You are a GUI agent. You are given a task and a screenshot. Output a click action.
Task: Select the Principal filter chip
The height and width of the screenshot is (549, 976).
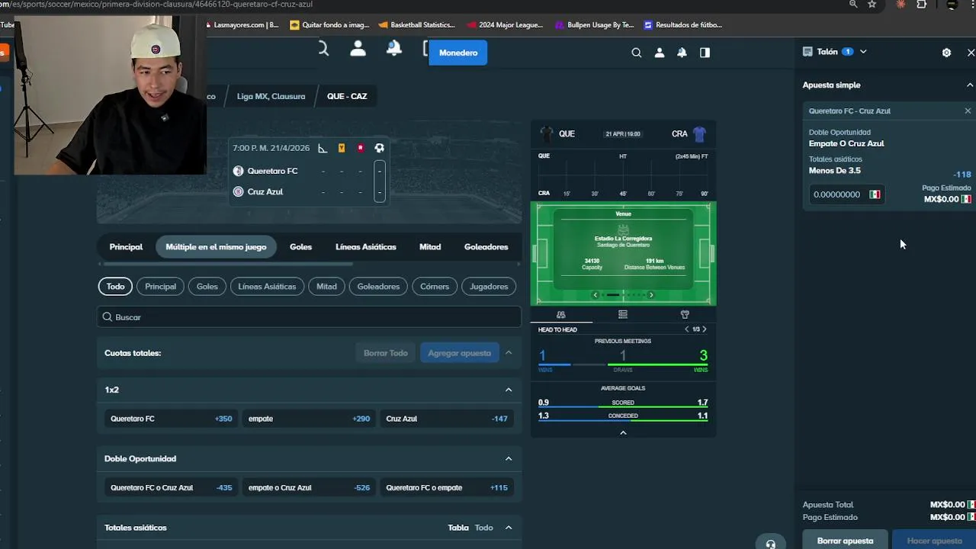click(x=160, y=287)
